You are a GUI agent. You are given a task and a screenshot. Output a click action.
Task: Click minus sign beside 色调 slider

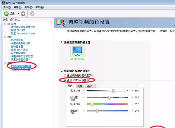coord(84,104)
